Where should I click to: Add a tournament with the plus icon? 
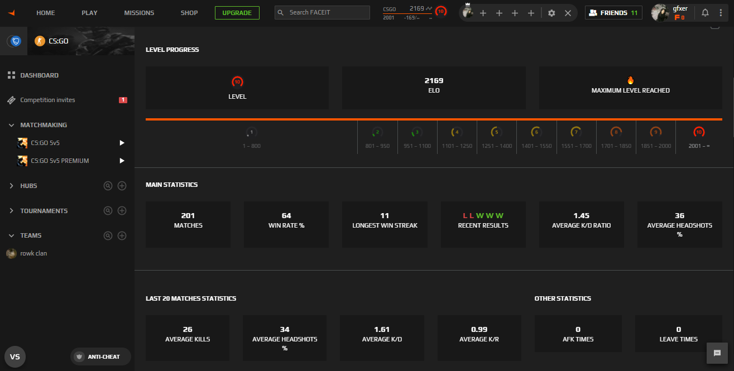[x=122, y=211]
